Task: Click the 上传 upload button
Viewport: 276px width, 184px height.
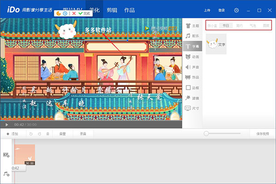Action: [207, 11]
